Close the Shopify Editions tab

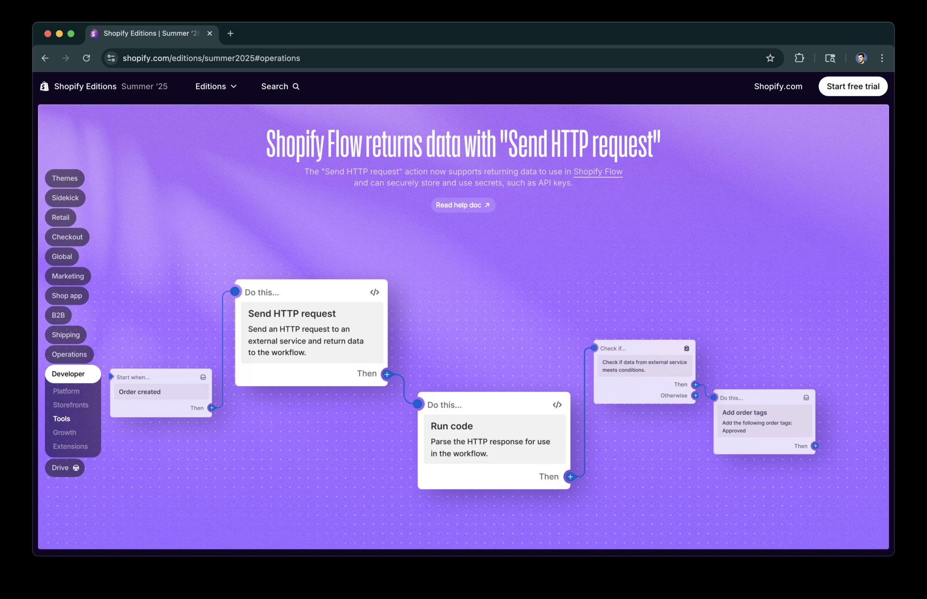coord(210,33)
